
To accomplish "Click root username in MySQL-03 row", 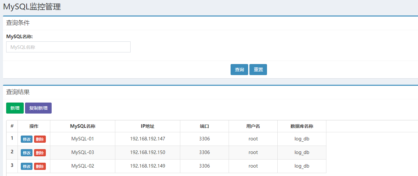I will click(x=253, y=152).
